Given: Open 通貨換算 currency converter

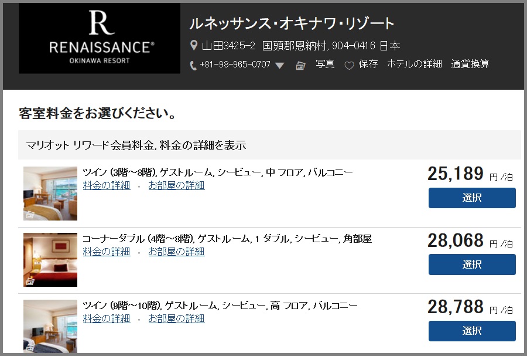Looking at the screenshot, I should coord(470,65).
